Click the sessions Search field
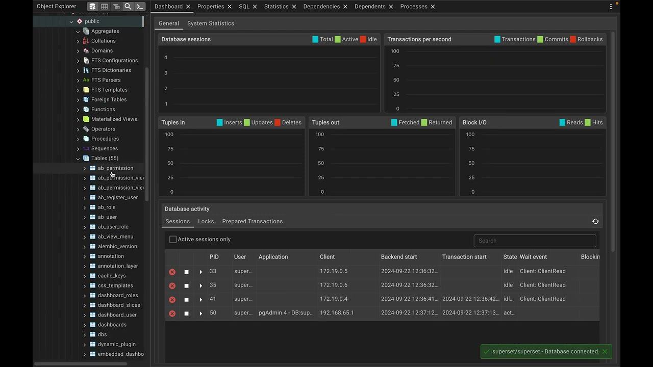The height and width of the screenshot is (367, 653). point(535,241)
